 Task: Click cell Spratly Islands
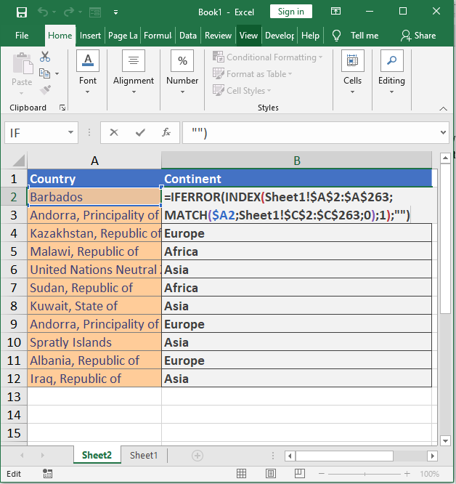click(94, 342)
